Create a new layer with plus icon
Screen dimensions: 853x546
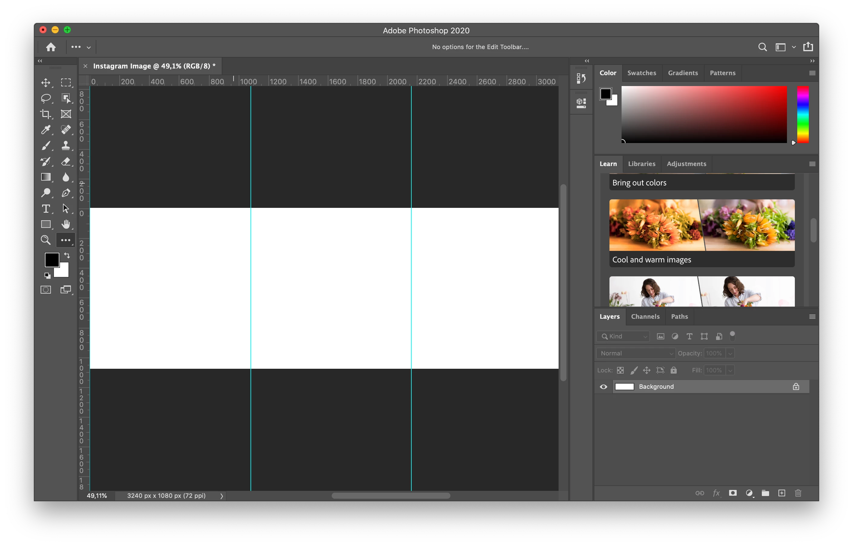tap(782, 493)
